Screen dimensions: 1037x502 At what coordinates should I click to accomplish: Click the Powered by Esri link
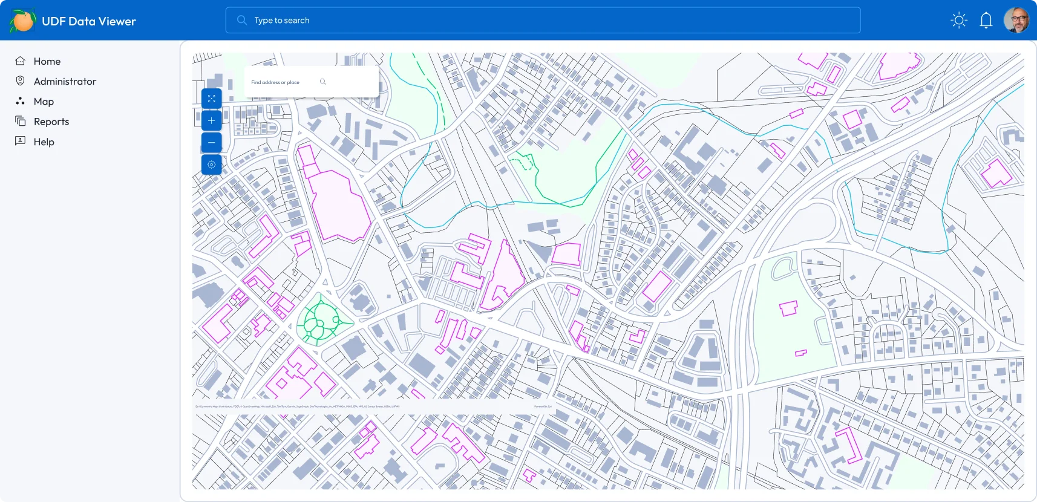[543, 406]
